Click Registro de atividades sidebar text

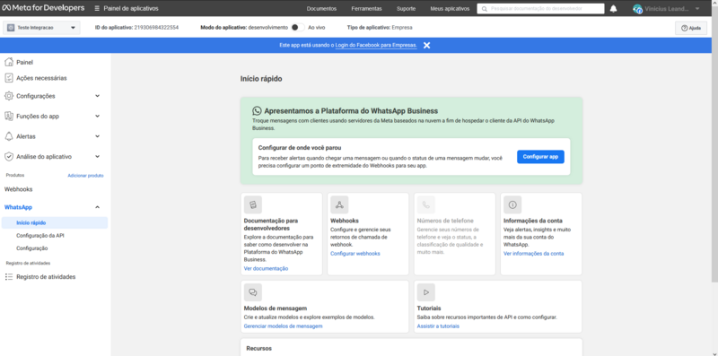click(46, 277)
